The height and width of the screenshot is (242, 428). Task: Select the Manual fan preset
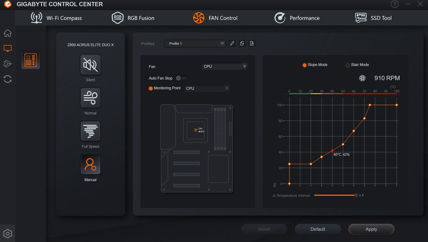90,164
